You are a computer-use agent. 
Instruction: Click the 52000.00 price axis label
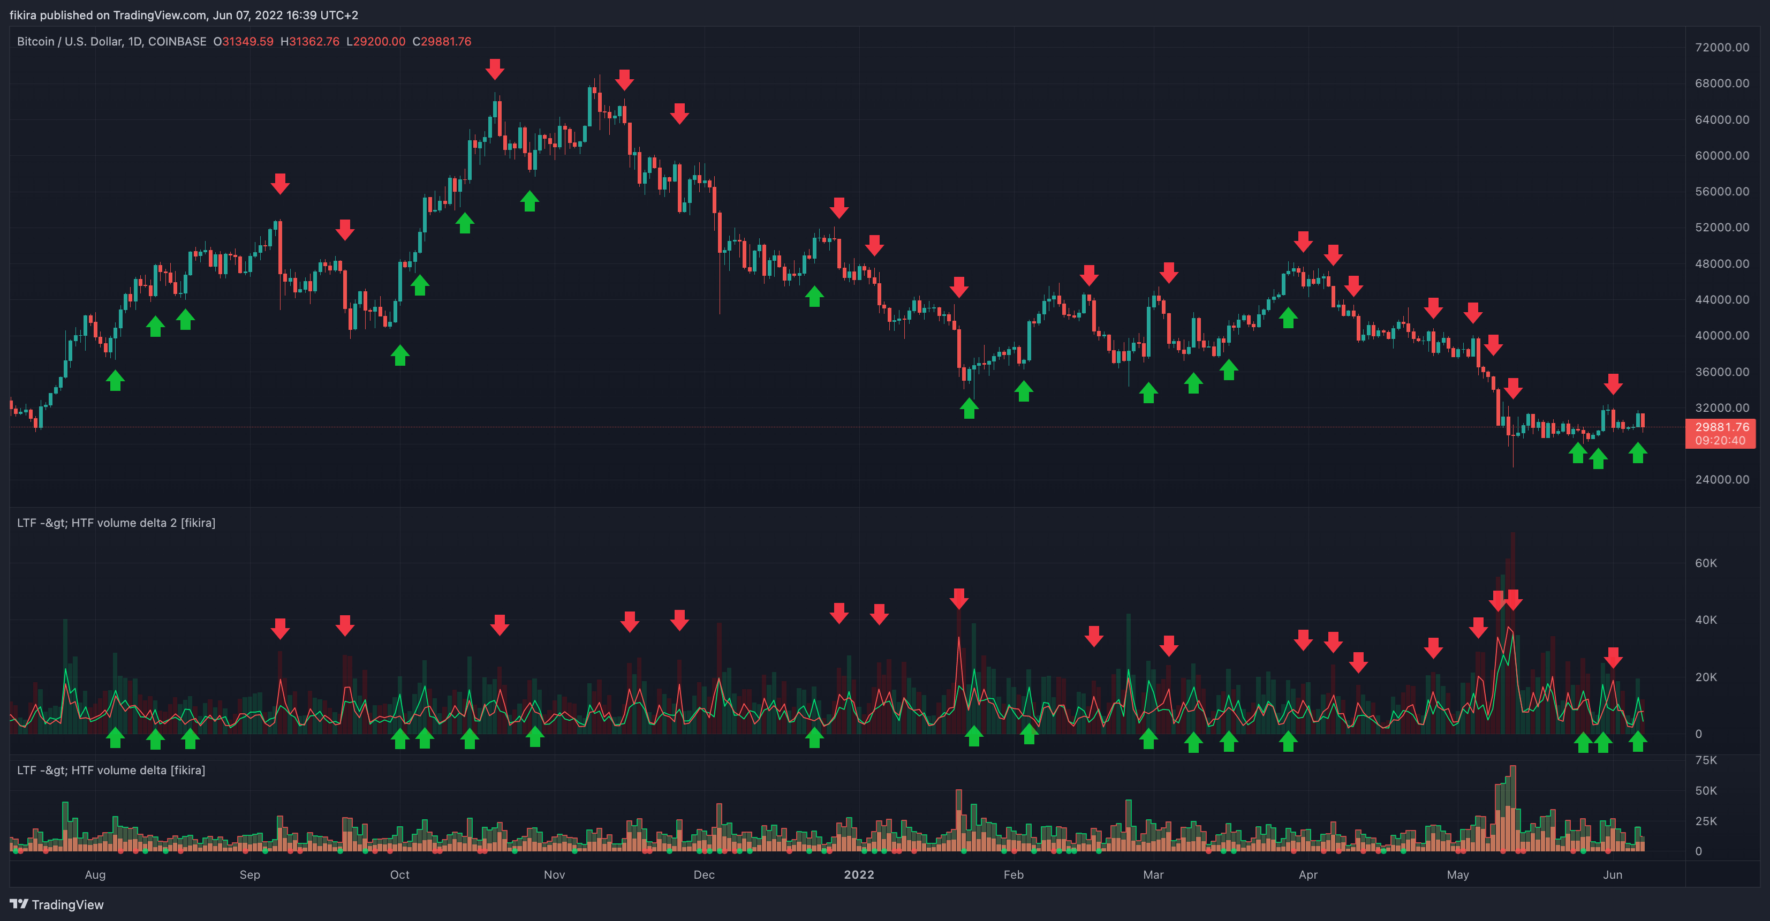tap(1722, 227)
